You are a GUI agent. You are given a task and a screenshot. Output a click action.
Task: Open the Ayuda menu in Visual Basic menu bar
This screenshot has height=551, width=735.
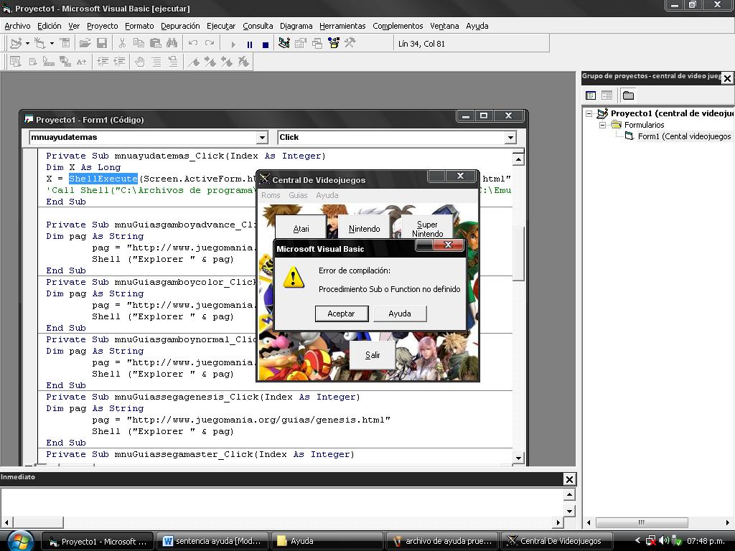477,26
